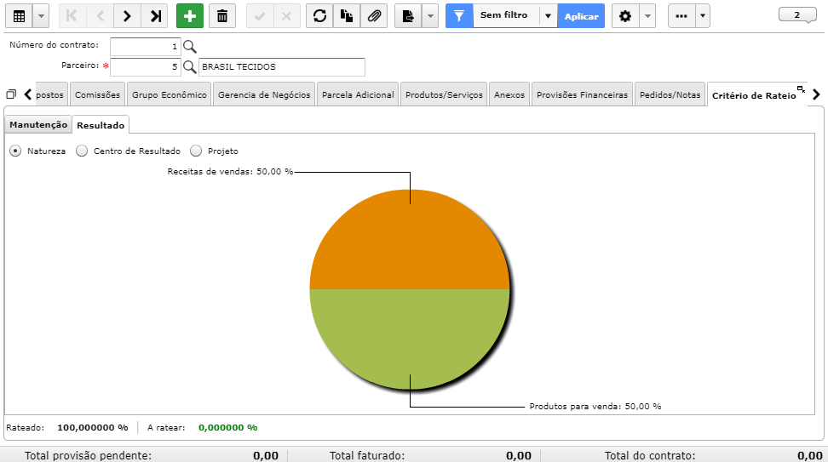
Task: Click the paperclip attachment icon
Action: click(374, 16)
